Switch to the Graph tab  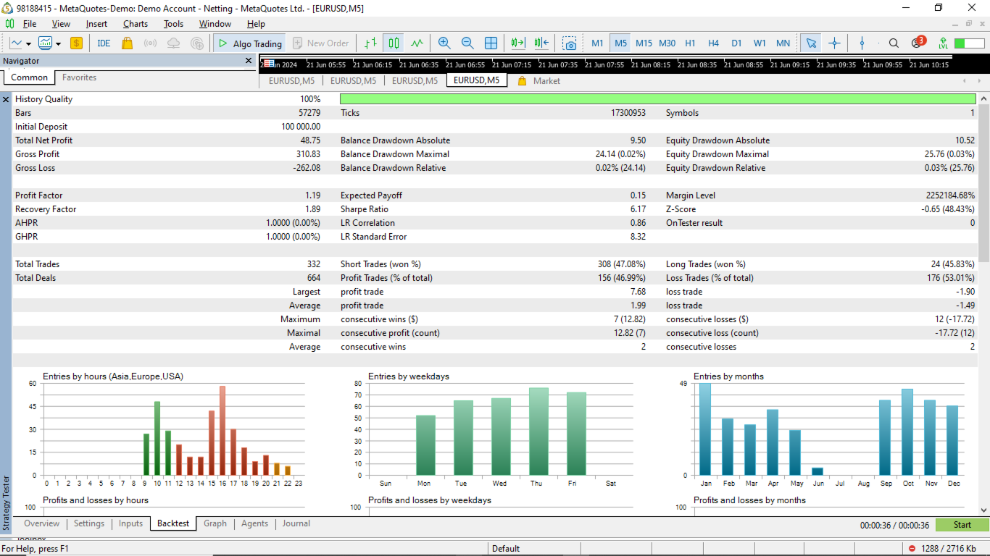[x=215, y=523]
